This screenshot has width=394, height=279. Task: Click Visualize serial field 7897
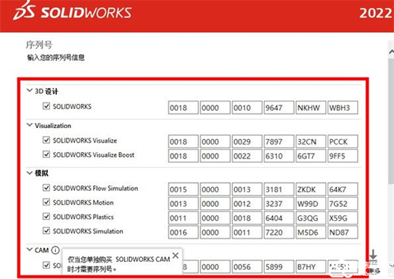[279, 142]
